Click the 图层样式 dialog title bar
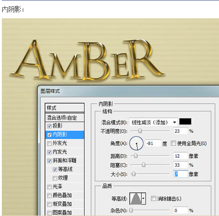 point(128,91)
